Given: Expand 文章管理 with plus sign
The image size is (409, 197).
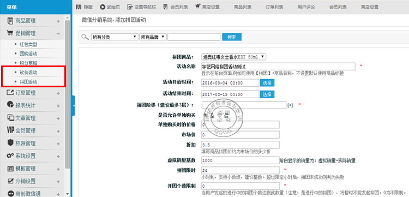Looking at the screenshot, I should (58, 118).
